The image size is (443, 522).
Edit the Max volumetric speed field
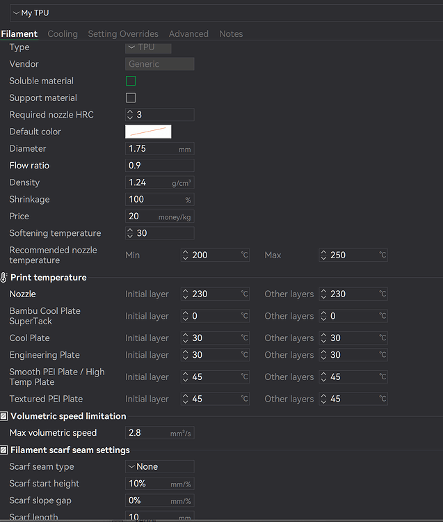[160, 433]
